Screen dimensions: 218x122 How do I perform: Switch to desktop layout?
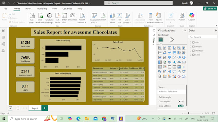tap(11, 108)
